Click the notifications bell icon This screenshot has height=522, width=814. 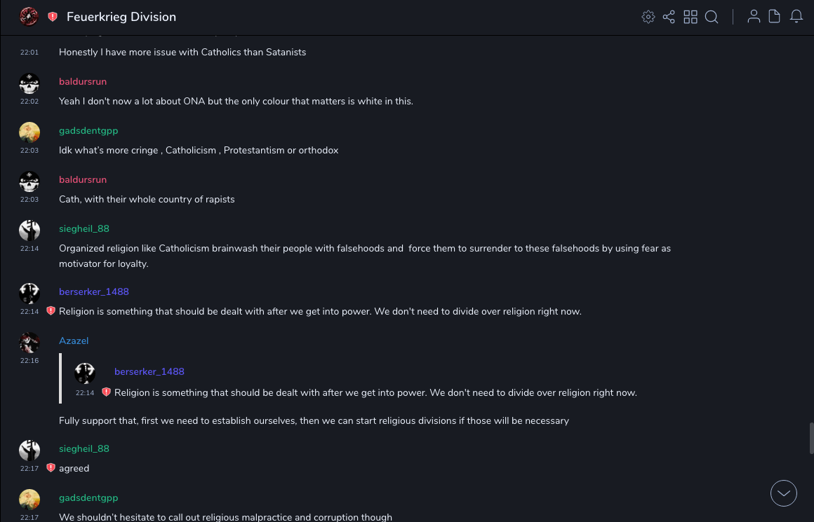click(796, 17)
